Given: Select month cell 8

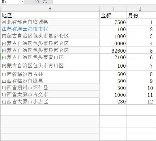Looking at the screenshot, I should pos(140,74).
